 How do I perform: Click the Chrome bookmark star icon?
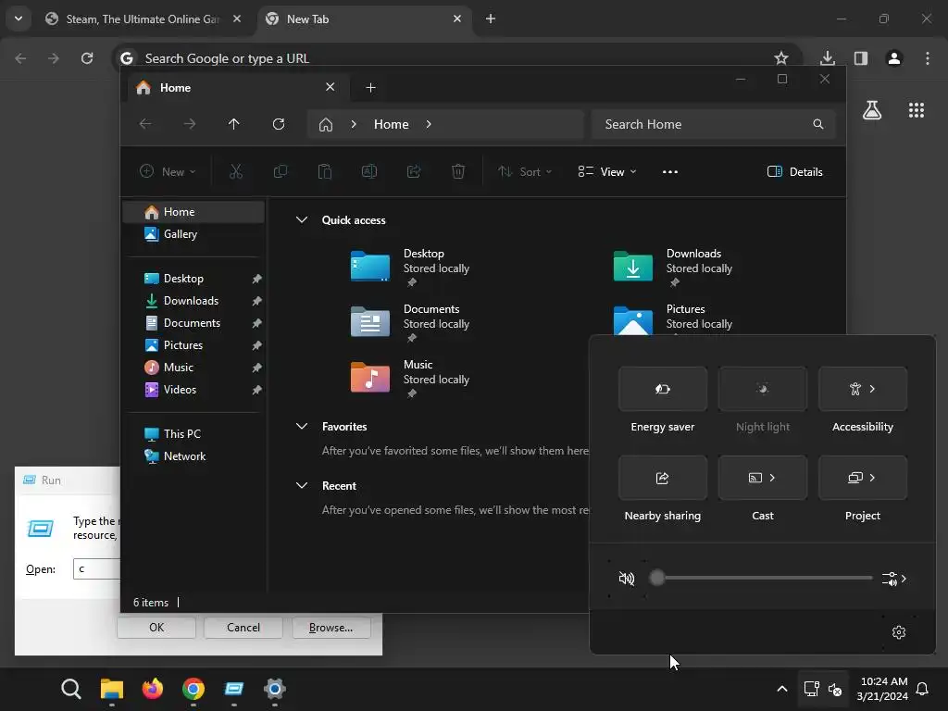click(781, 58)
